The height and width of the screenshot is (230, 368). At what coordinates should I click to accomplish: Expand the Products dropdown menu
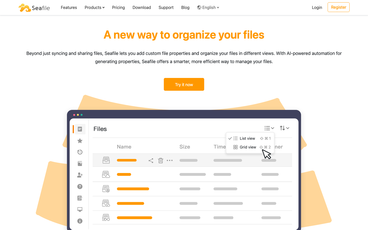pos(95,8)
